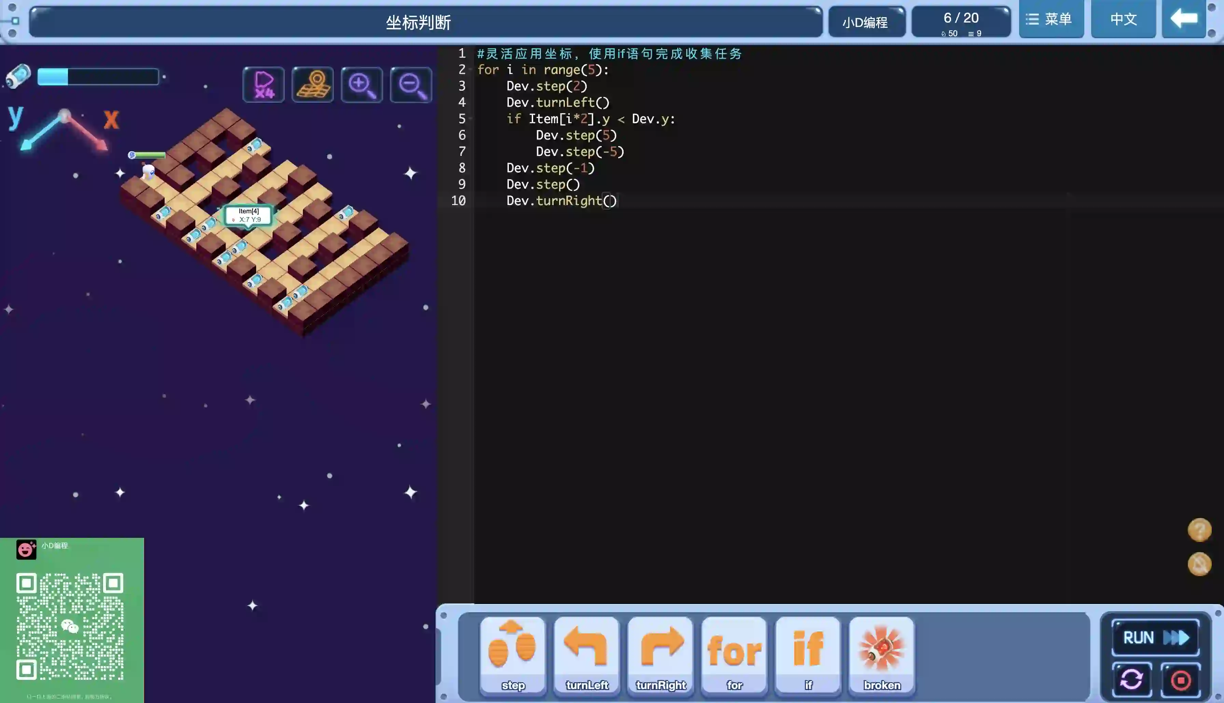Click the energy progress bar
Screen dimensions: 1224x703
coord(98,77)
